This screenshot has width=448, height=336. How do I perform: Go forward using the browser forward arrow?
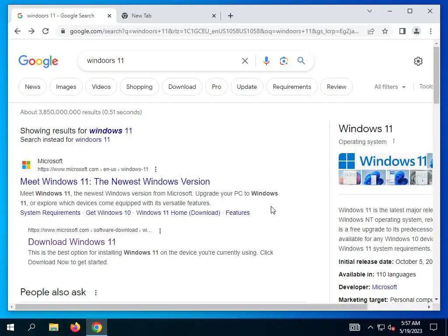pyautogui.click(x=31, y=31)
